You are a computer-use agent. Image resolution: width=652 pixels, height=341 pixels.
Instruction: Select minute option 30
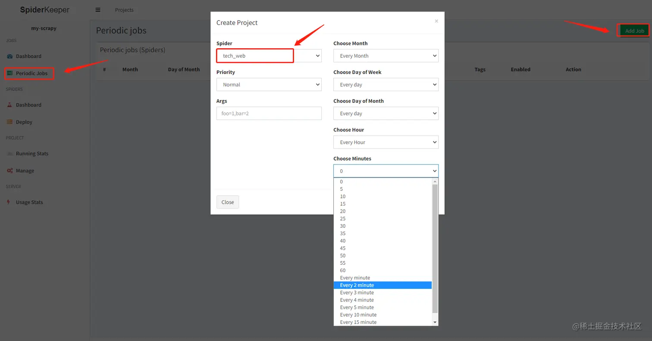382,226
